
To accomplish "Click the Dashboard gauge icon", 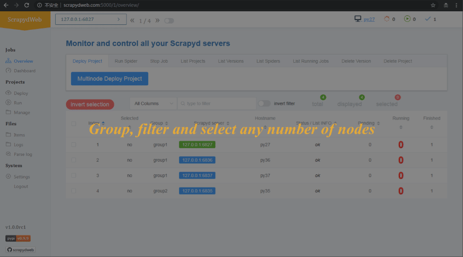I will point(8,70).
